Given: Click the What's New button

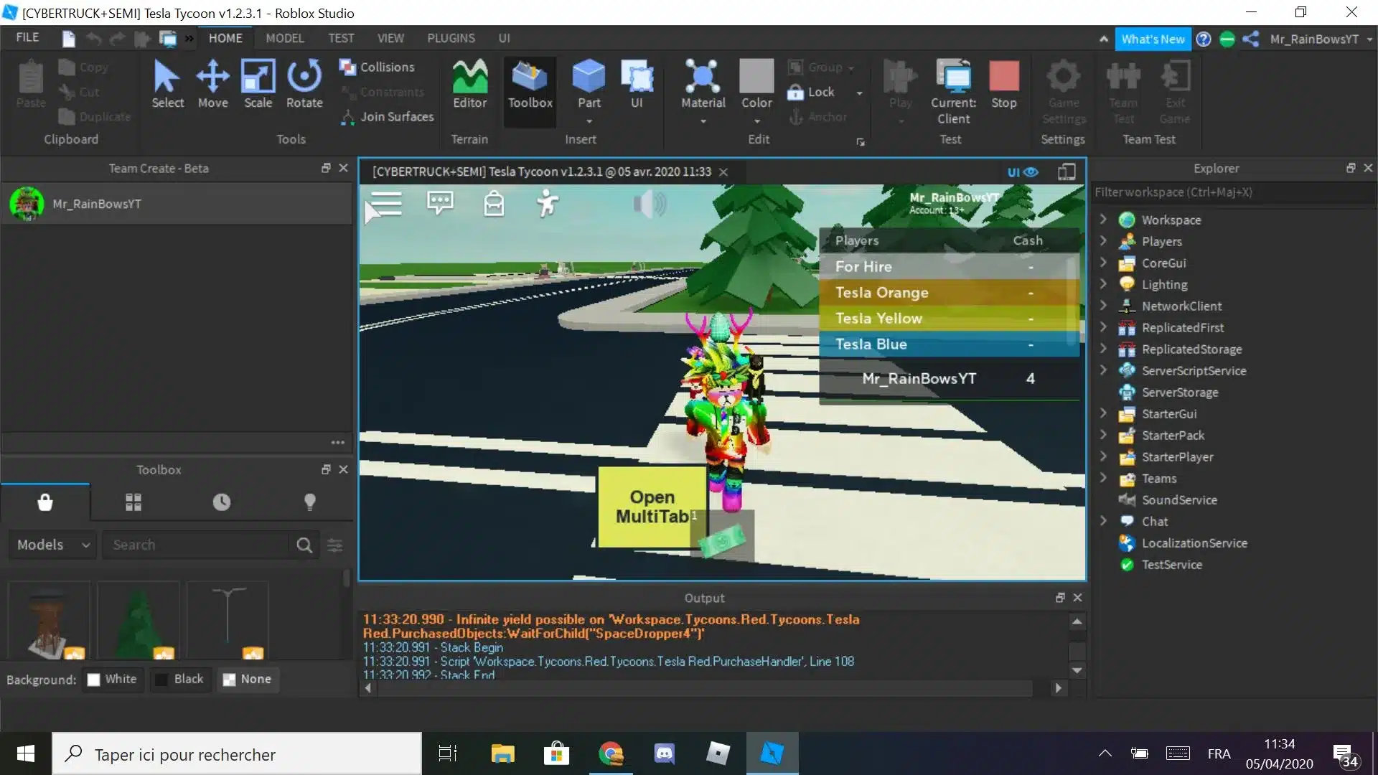Looking at the screenshot, I should [1153, 39].
